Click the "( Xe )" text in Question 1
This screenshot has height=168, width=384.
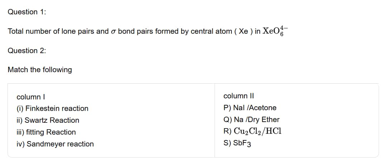(x=243, y=31)
